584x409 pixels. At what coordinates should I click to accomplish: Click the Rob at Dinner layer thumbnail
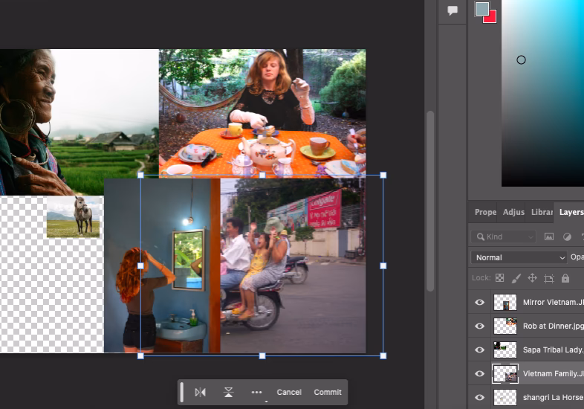tap(505, 326)
